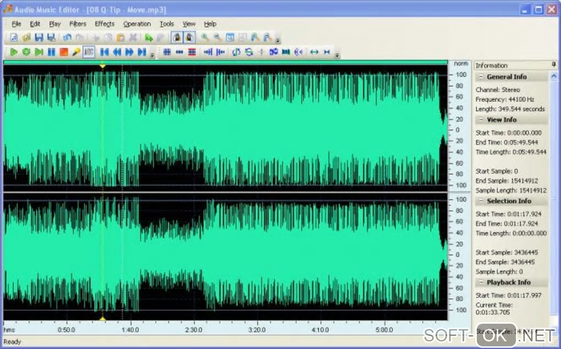Open the Operation menu
This screenshot has width=561, height=349.
pyautogui.click(x=136, y=24)
